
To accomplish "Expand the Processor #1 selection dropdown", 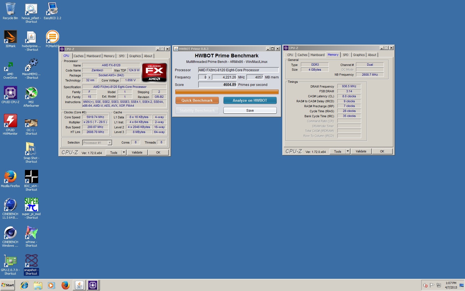I will pyautogui.click(x=110, y=143).
